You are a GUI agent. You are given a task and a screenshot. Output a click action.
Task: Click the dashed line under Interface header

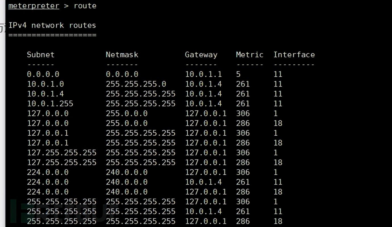294,65
